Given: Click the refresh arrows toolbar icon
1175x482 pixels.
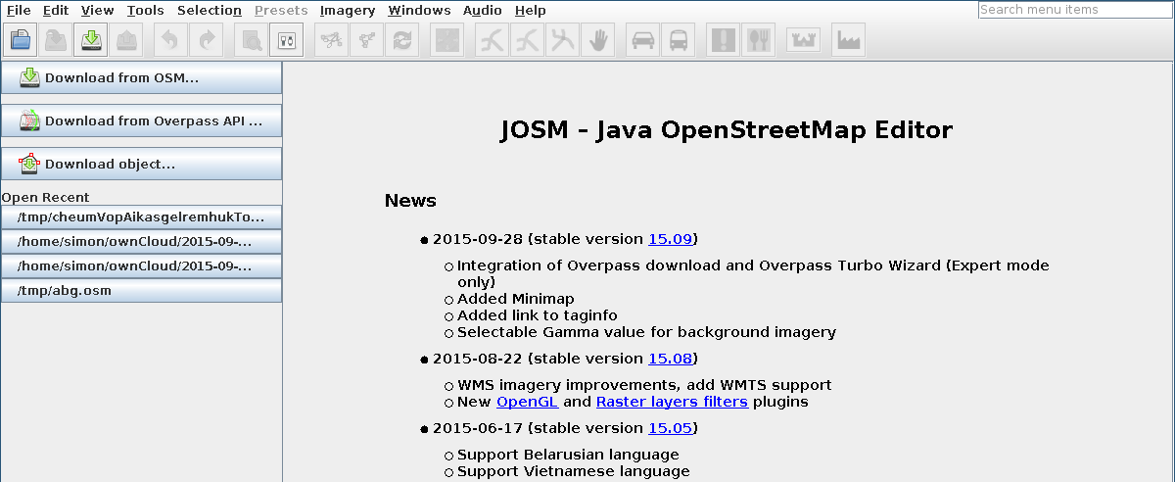Looking at the screenshot, I should point(401,40).
